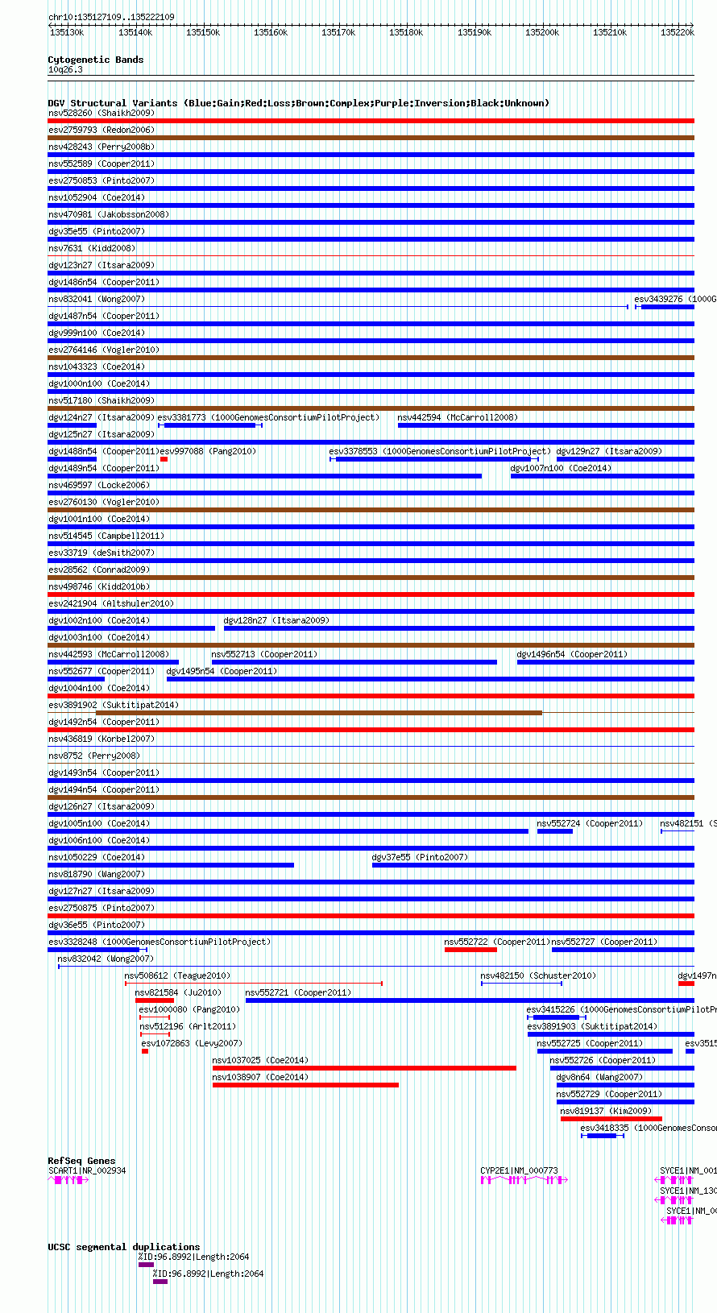Click nsv482150 (Schuster2010) label
This screenshot has width=717, height=1313.
click(538, 975)
